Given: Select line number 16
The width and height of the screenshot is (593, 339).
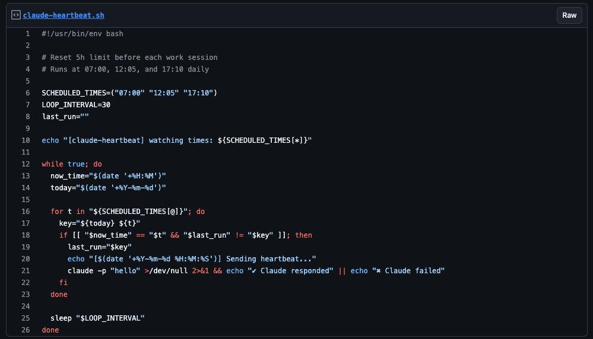Looking at the screenshot, I should (x=26, y=212).
